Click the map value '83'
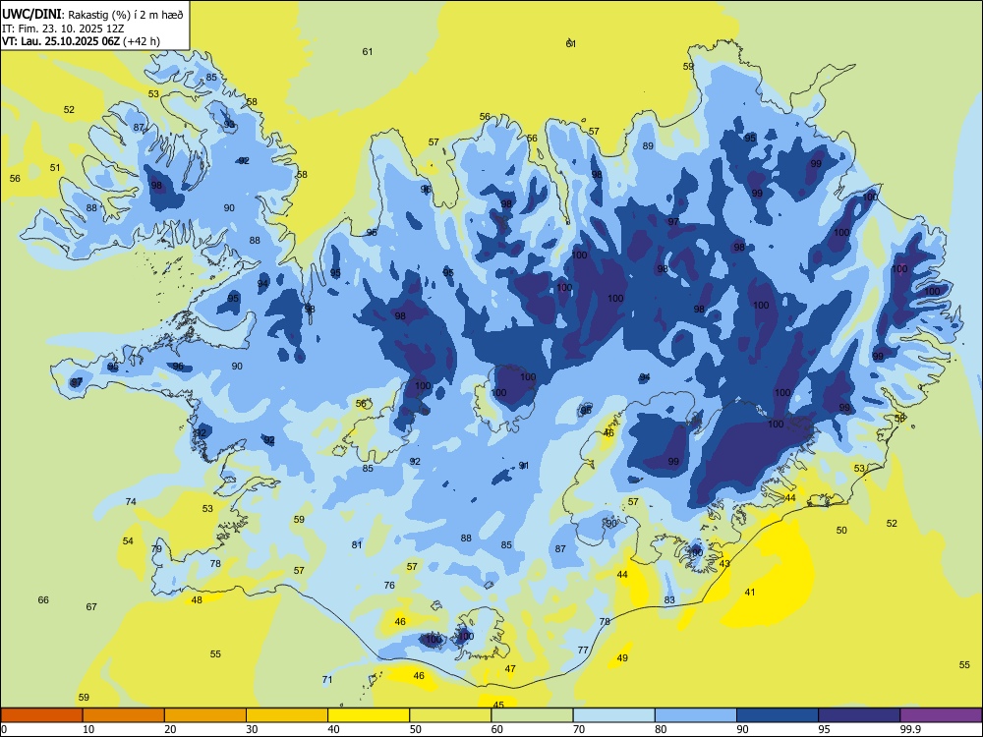Image resolution: width=983 pixels, height=737 pixels. pos(669,600)
